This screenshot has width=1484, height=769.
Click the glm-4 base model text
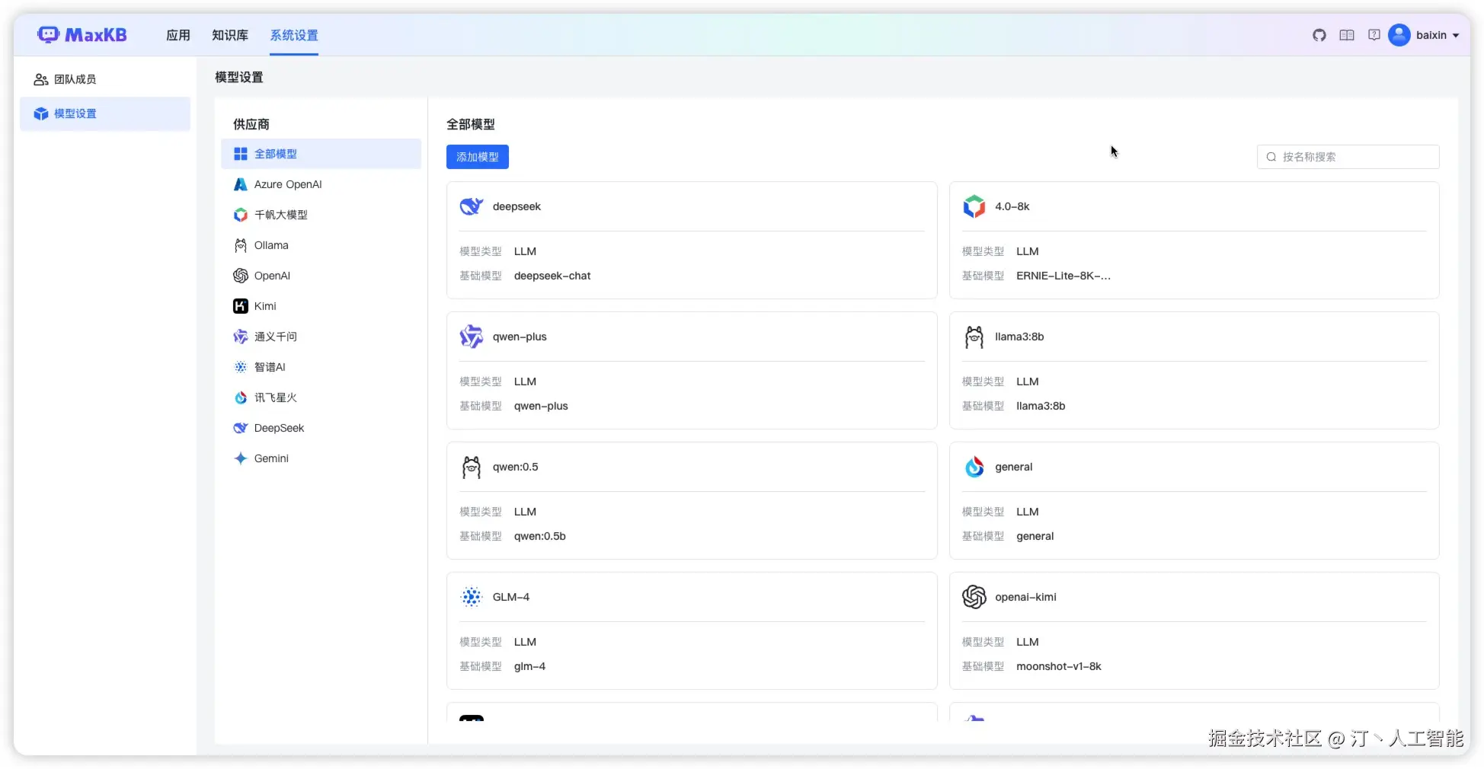(x=529, y=666)
